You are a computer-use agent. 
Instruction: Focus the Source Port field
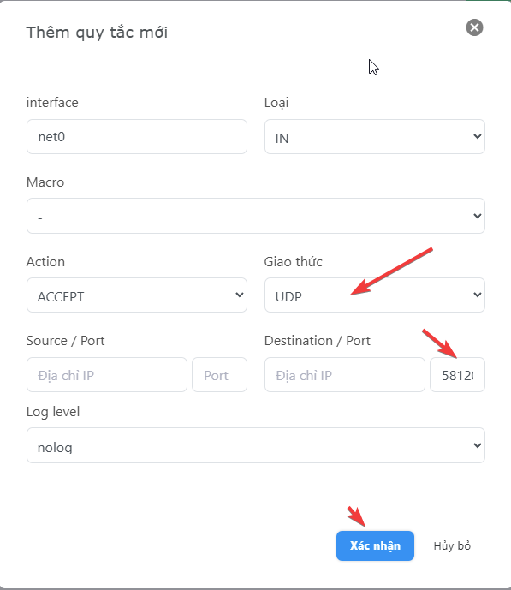click(220, 375)
